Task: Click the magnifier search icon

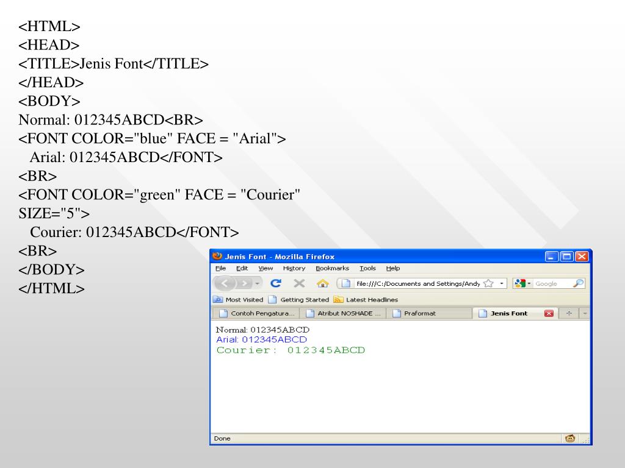Action: tap(578, 283)
